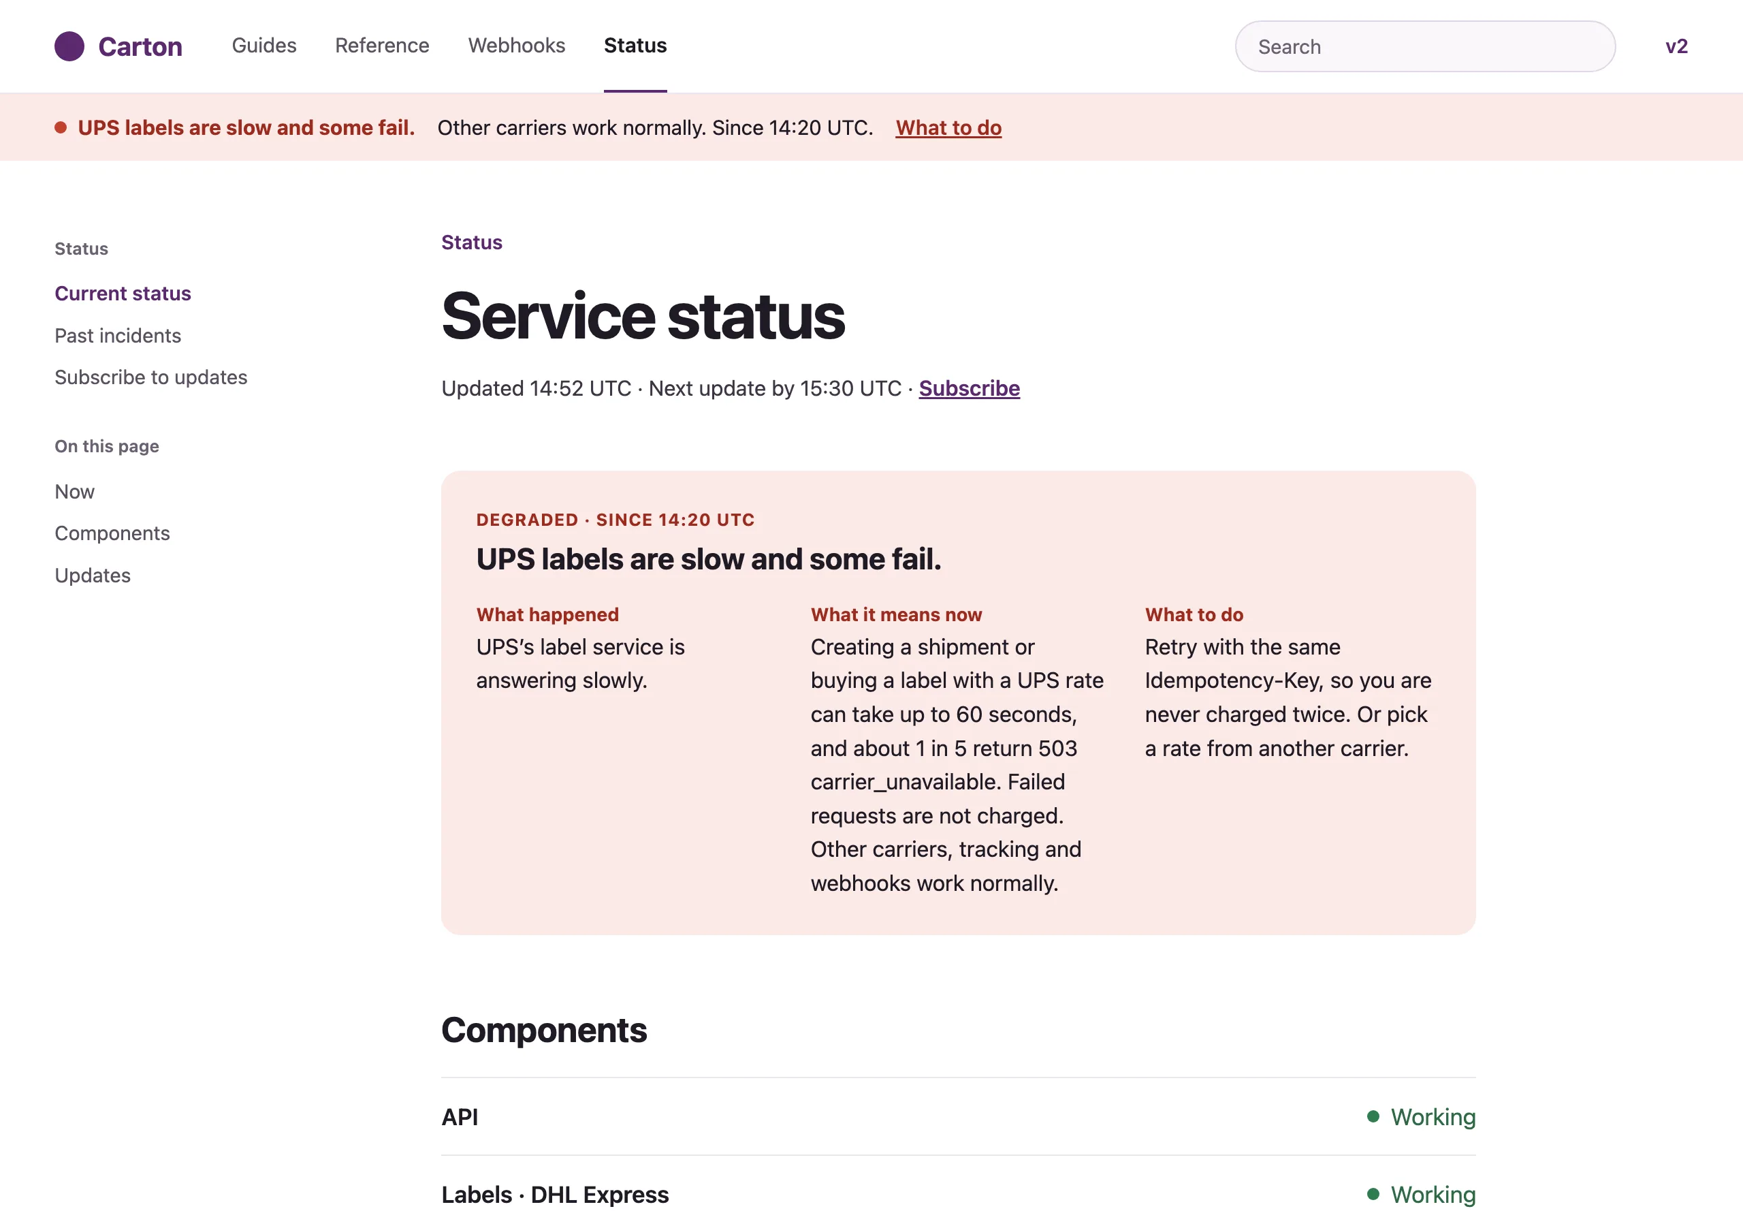Click the API component row label
This screenshot has height=1226, width=1743.
click(x=460, y=1116)
